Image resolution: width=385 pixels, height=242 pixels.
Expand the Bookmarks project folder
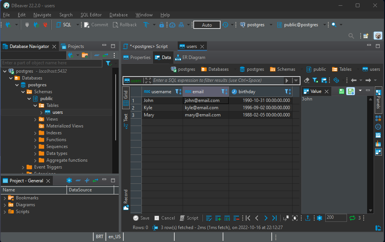pyautogui.click(x=5, y=198)
